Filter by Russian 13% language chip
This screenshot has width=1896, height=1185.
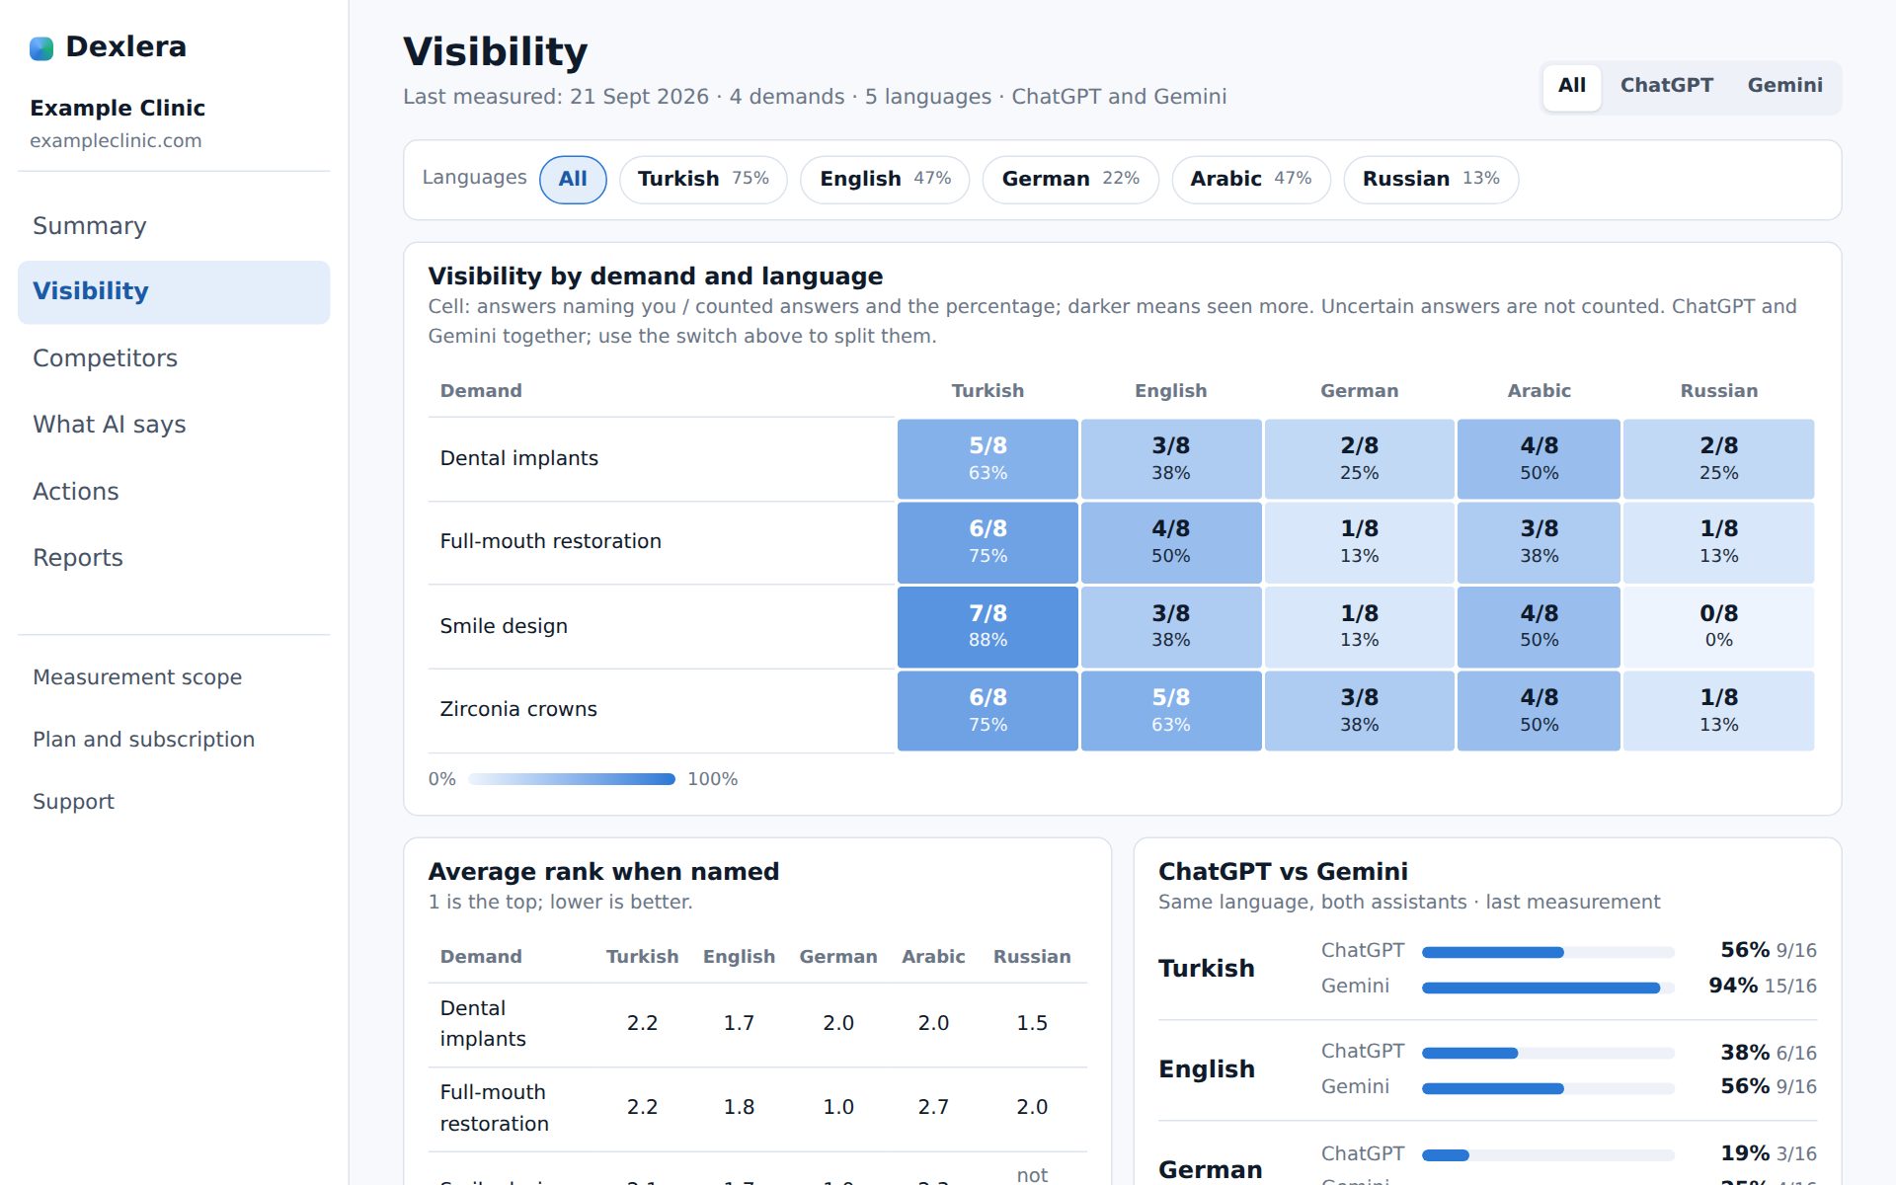(x=1431, y=180)
